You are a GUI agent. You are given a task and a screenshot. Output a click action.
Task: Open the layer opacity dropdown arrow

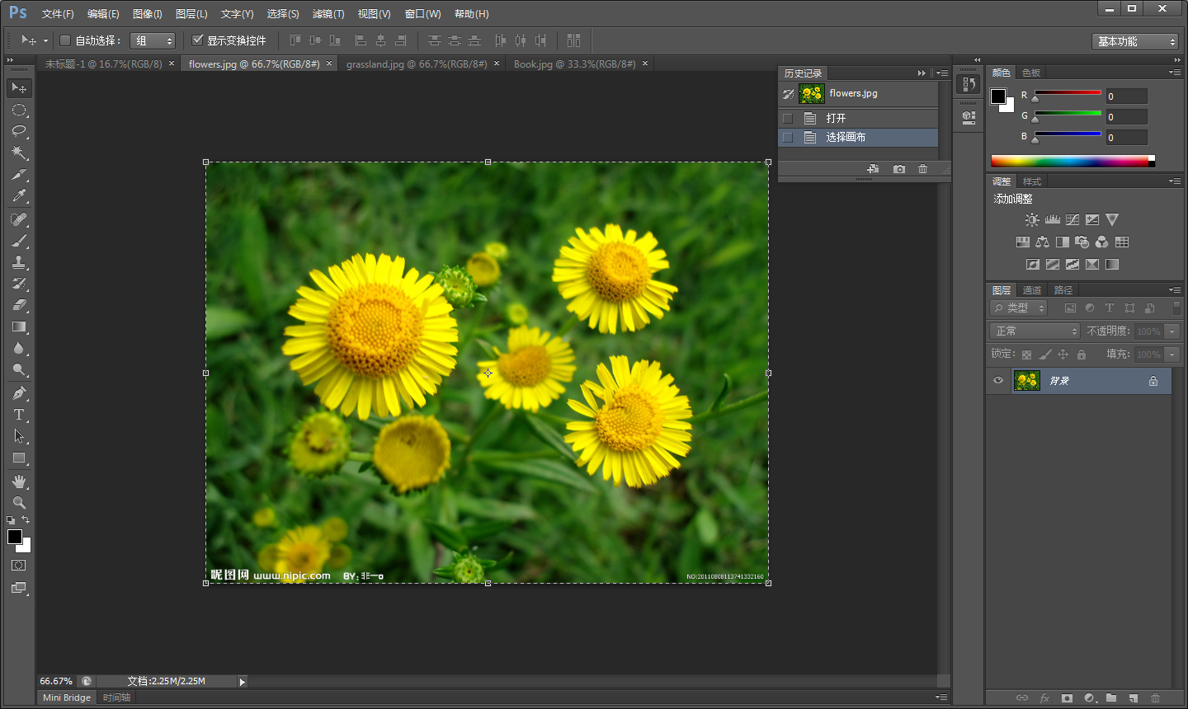tap(1171, 331)
